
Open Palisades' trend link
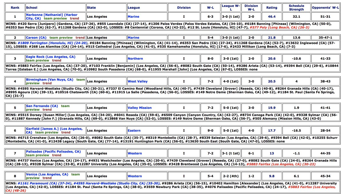pos(57,155)
